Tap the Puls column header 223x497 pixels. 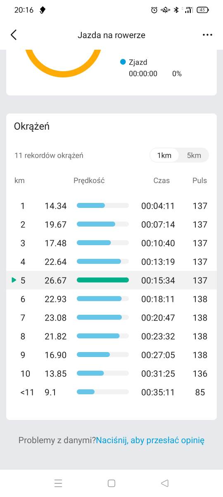point(200,181)
